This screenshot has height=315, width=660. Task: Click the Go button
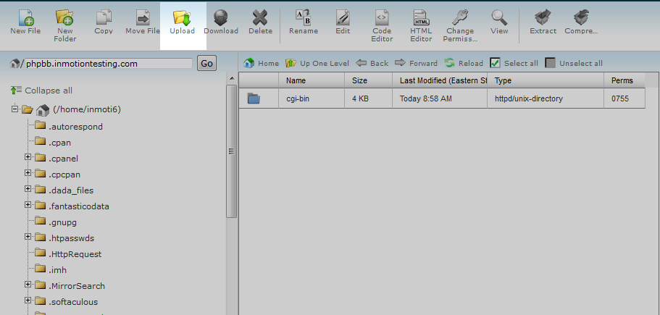206,64
